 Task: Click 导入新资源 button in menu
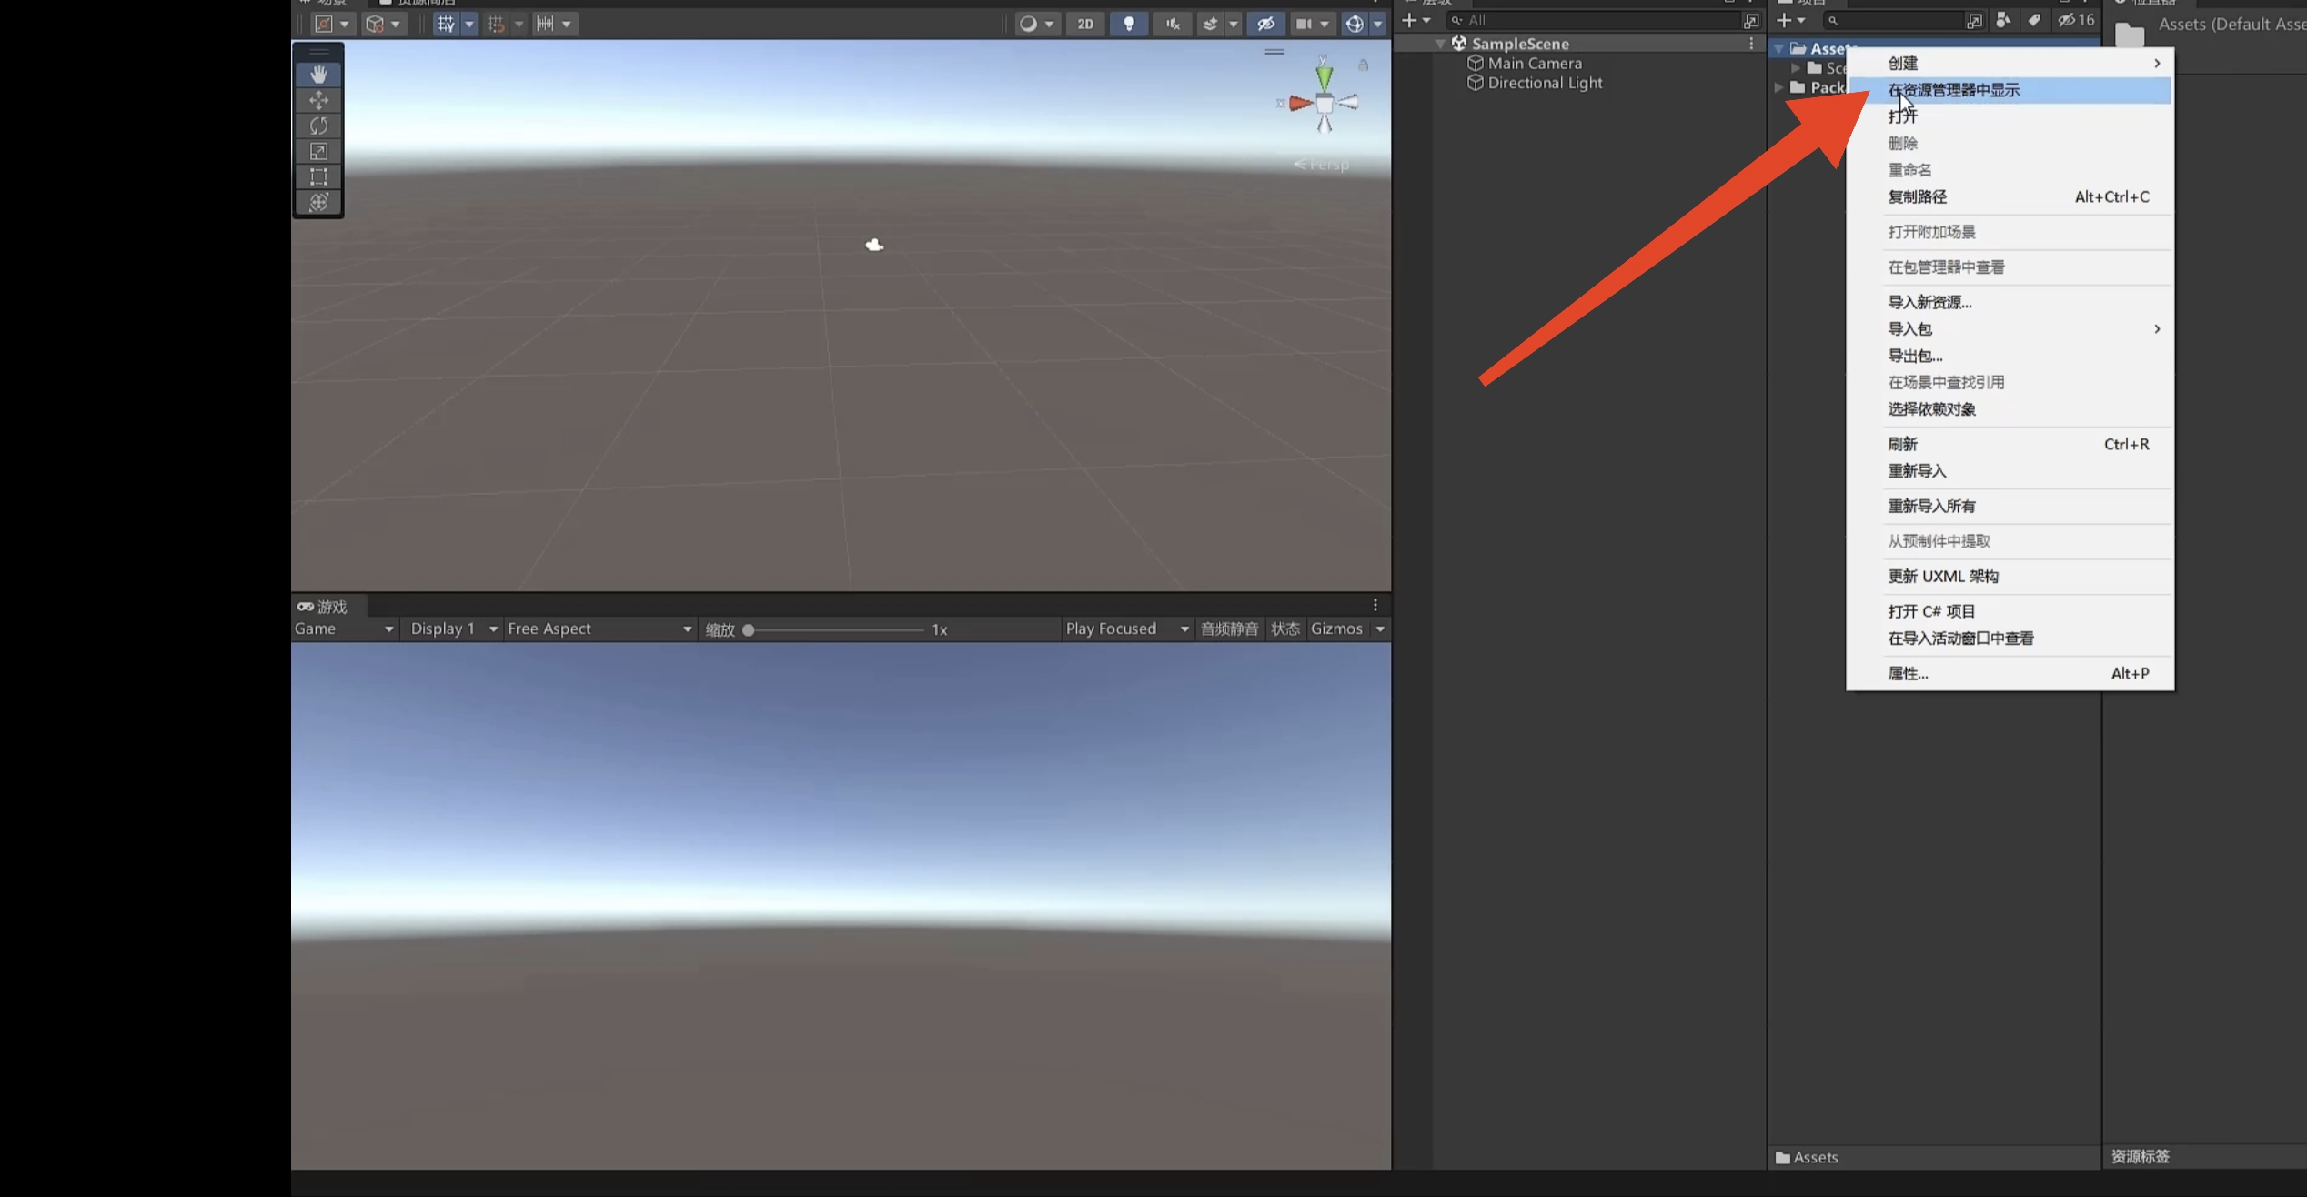click(x=1929, y=302)
